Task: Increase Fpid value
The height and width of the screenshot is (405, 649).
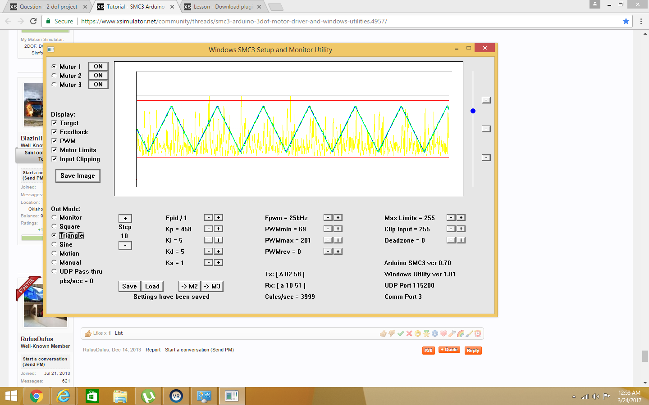Action: tap(219, 218)
